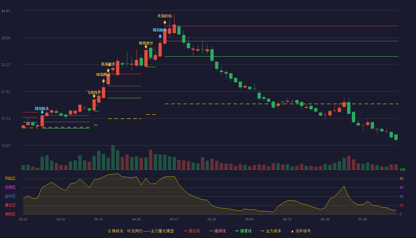Click the 03-24 date label
The width and height of the screenshot is (416, 238).
[23, 219]
